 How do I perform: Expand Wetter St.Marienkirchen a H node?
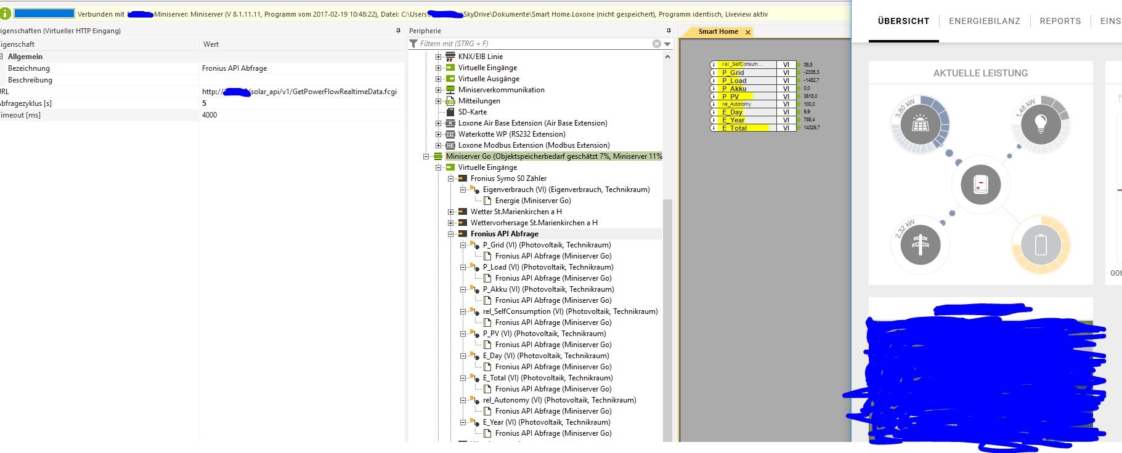coord(450,212)
